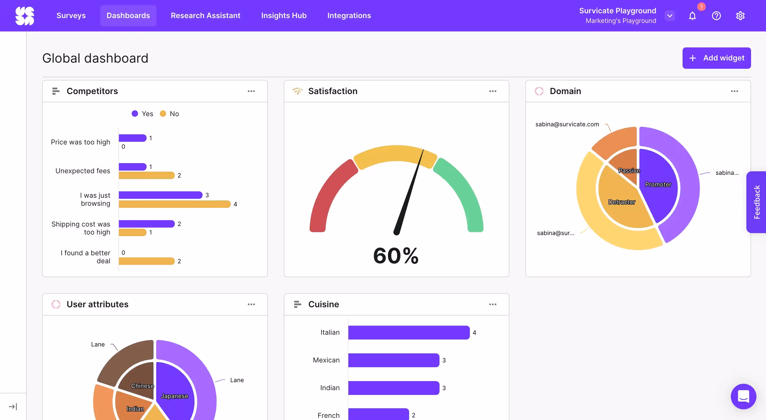Click the Survicate logo icon
The height and width of the screenshot is (420, 766).
(25, 16)
